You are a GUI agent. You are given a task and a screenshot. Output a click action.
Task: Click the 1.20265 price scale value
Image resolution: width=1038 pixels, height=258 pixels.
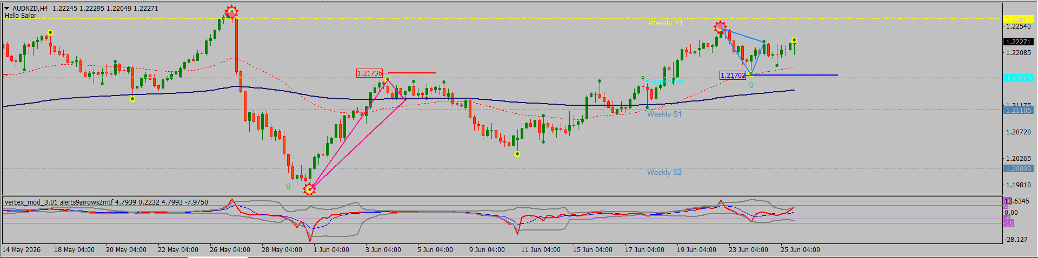pos(1019,158)
